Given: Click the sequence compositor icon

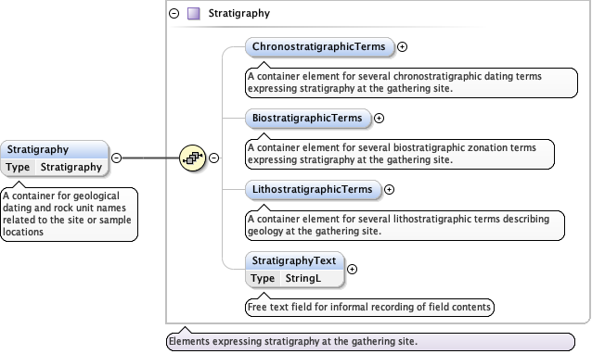Looking at the screenshot, I should (x=193, y=158).
